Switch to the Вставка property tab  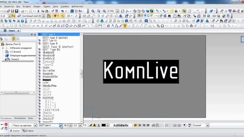pos(28,131)
